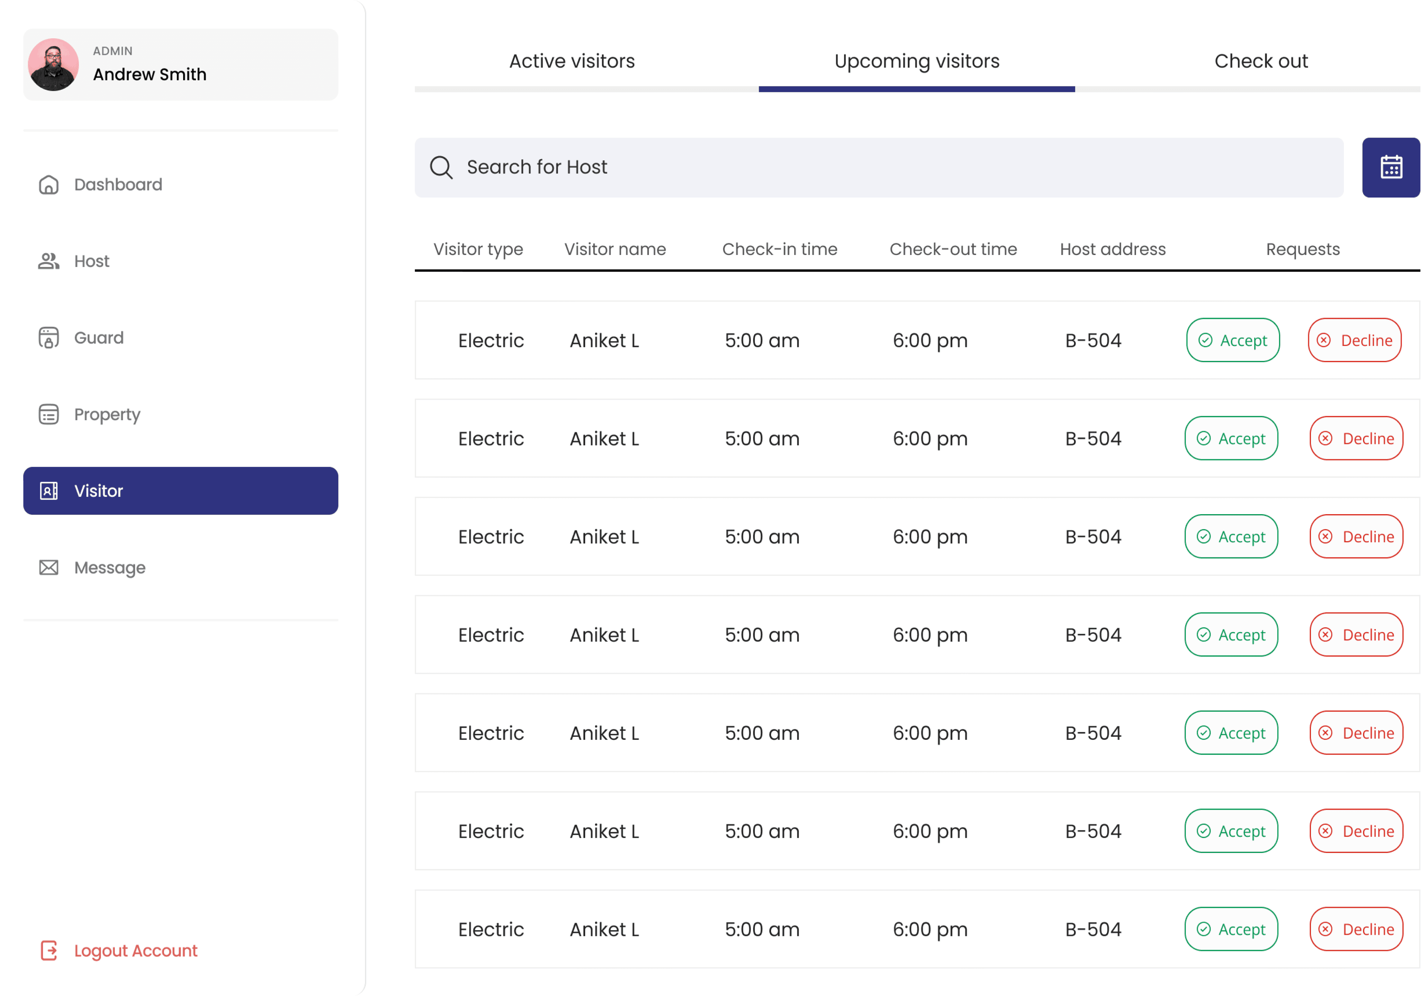Select the Upcoming visitors tab

[x=917, y=62]
